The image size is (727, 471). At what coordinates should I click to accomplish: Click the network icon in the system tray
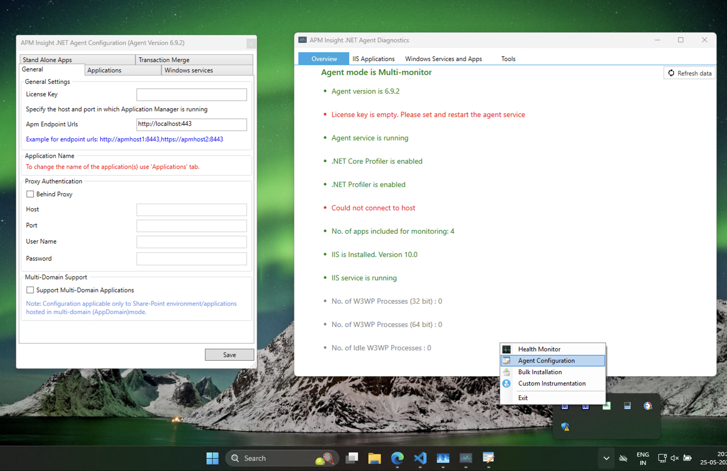[x=662, y=458]
